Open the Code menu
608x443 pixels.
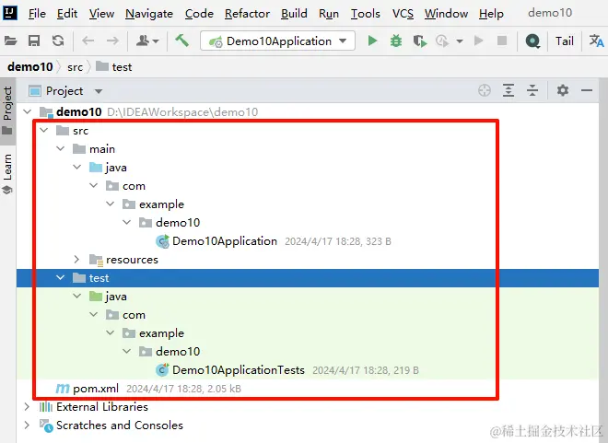click(x=199, y=14)
